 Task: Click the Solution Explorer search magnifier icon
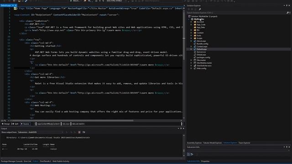click(287, 13)
